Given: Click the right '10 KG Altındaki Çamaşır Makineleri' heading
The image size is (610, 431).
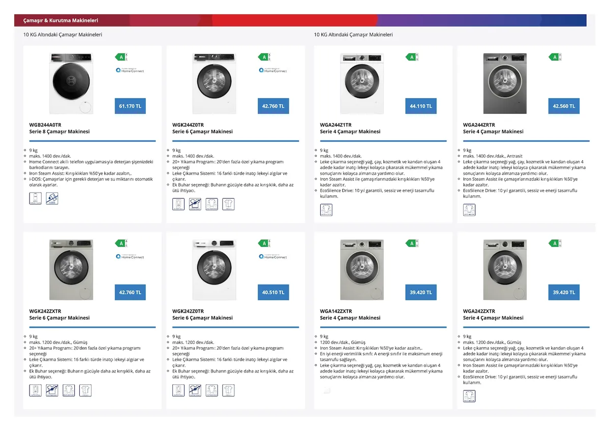Looking at the screenshot, I should (353, 35).
